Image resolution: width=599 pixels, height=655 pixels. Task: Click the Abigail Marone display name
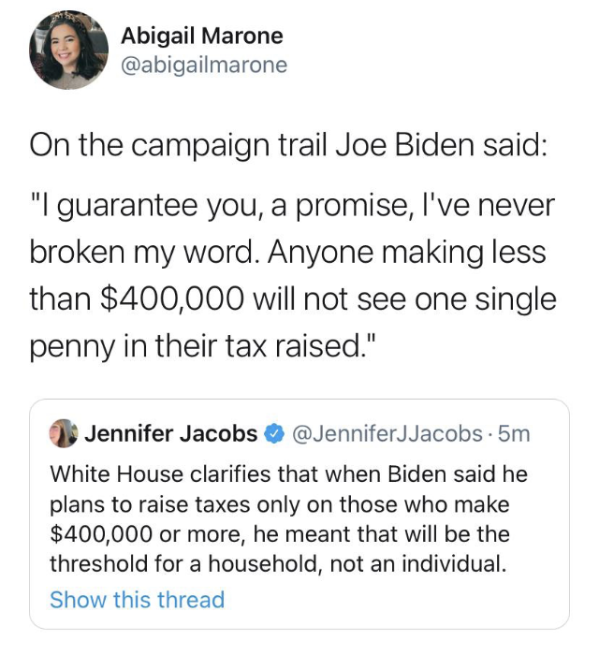pos(202,36)
